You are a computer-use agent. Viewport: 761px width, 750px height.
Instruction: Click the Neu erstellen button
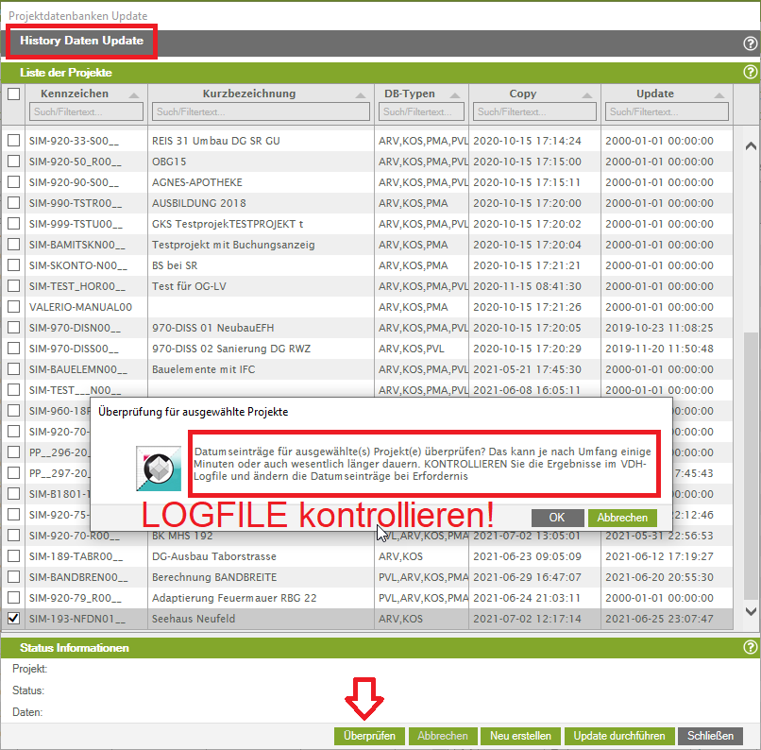[521, 736]
